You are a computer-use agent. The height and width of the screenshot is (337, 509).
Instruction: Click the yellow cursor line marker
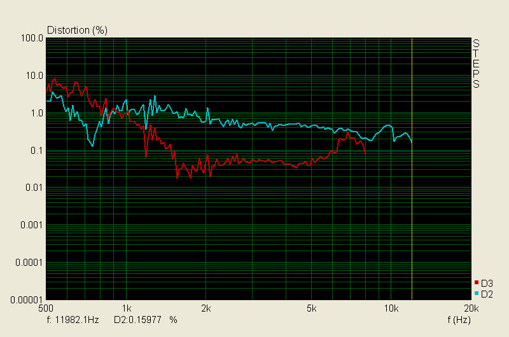(412, 168)
